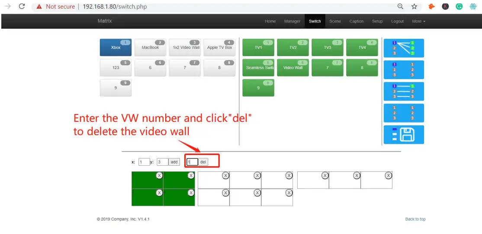Open the More dropdown menu

point(419,21)
